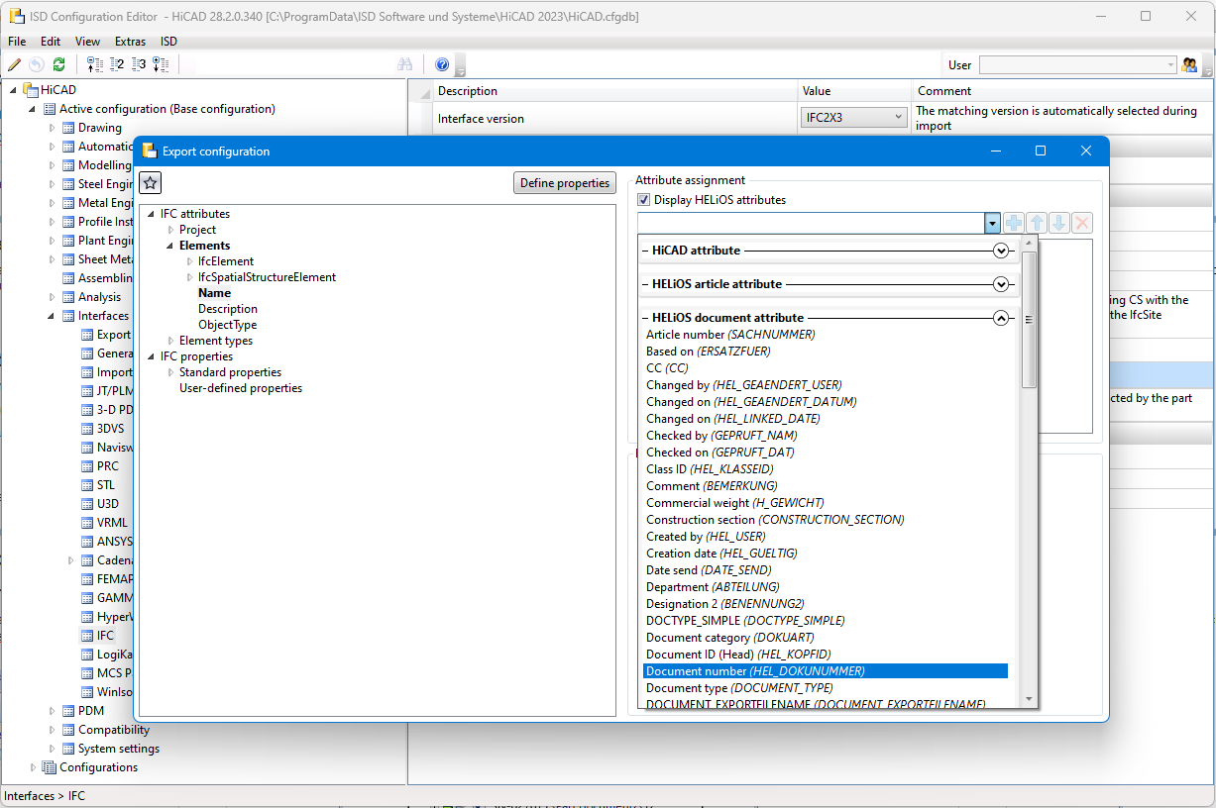Select Document number (HEL_DOKUNUMMER) in the list
Image resolution: width=1216 pixels, height=808 pixels.
click(x=826, y=671)
